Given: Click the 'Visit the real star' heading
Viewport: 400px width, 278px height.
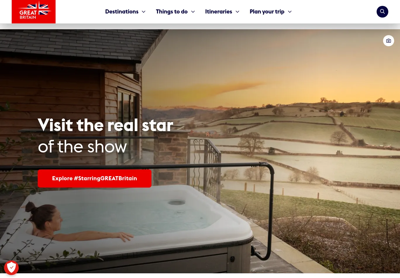Looking at the screenshot, I should [106, 125].
